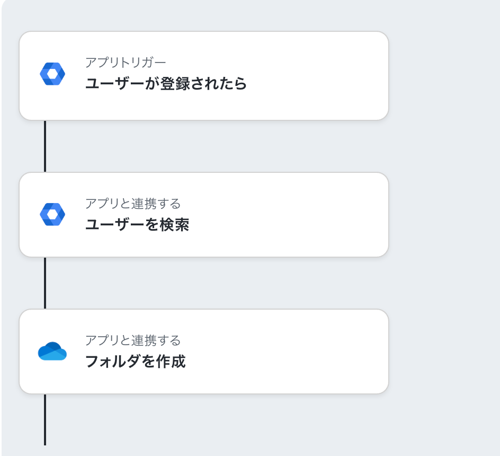
Task: Select the connector line between trigger and ユーザーを検索
Action: point(45,146)
